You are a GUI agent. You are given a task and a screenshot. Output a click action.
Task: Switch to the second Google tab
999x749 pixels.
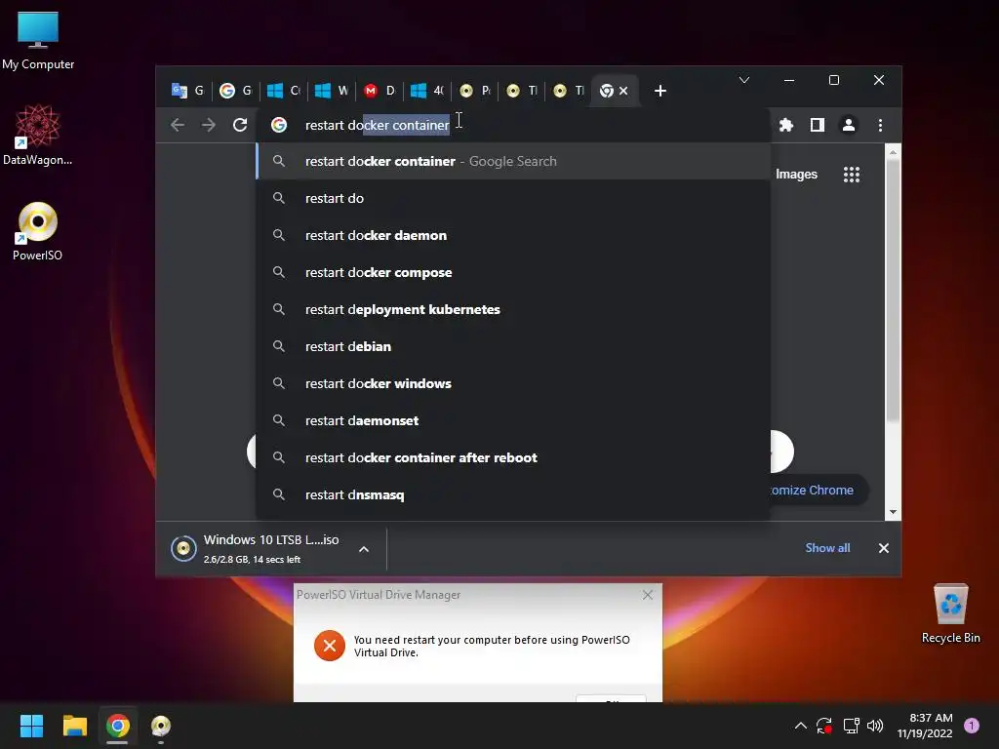pos(236,91)
